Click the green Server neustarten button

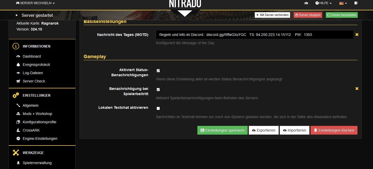coord(342,15)
